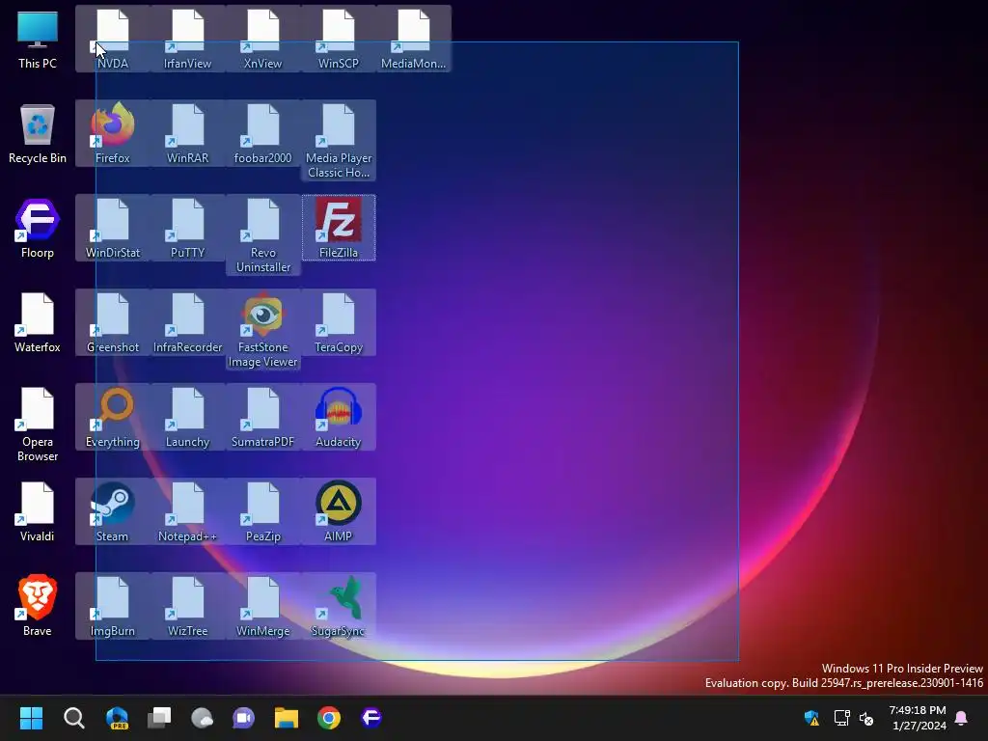Open the clock and date flyout
Screen dimensions: 988x741
coord(919,718)
